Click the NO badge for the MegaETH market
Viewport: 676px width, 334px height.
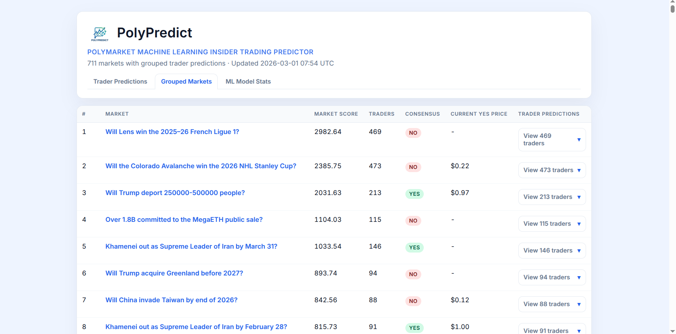point(413,221)
